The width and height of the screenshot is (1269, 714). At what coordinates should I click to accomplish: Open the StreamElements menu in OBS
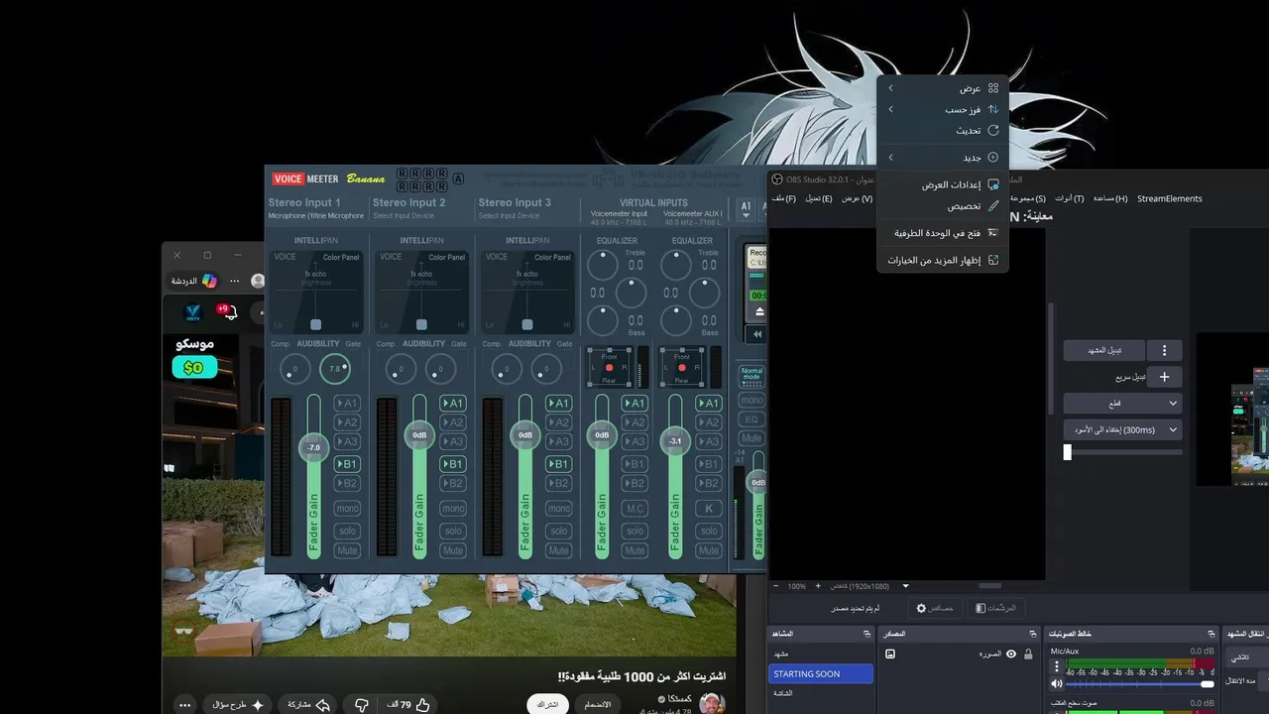point(1170,198)
